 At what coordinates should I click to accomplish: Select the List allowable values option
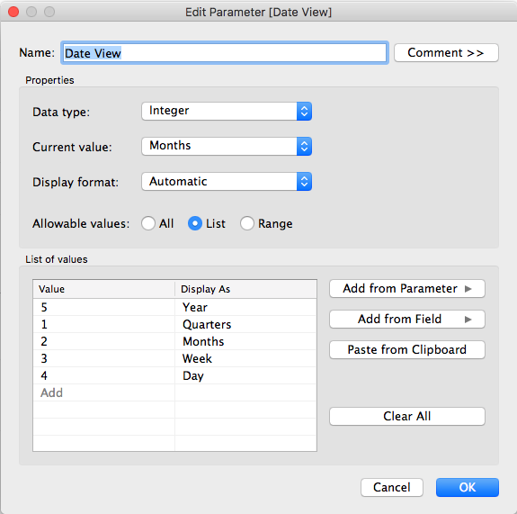(x=195, y=223)
